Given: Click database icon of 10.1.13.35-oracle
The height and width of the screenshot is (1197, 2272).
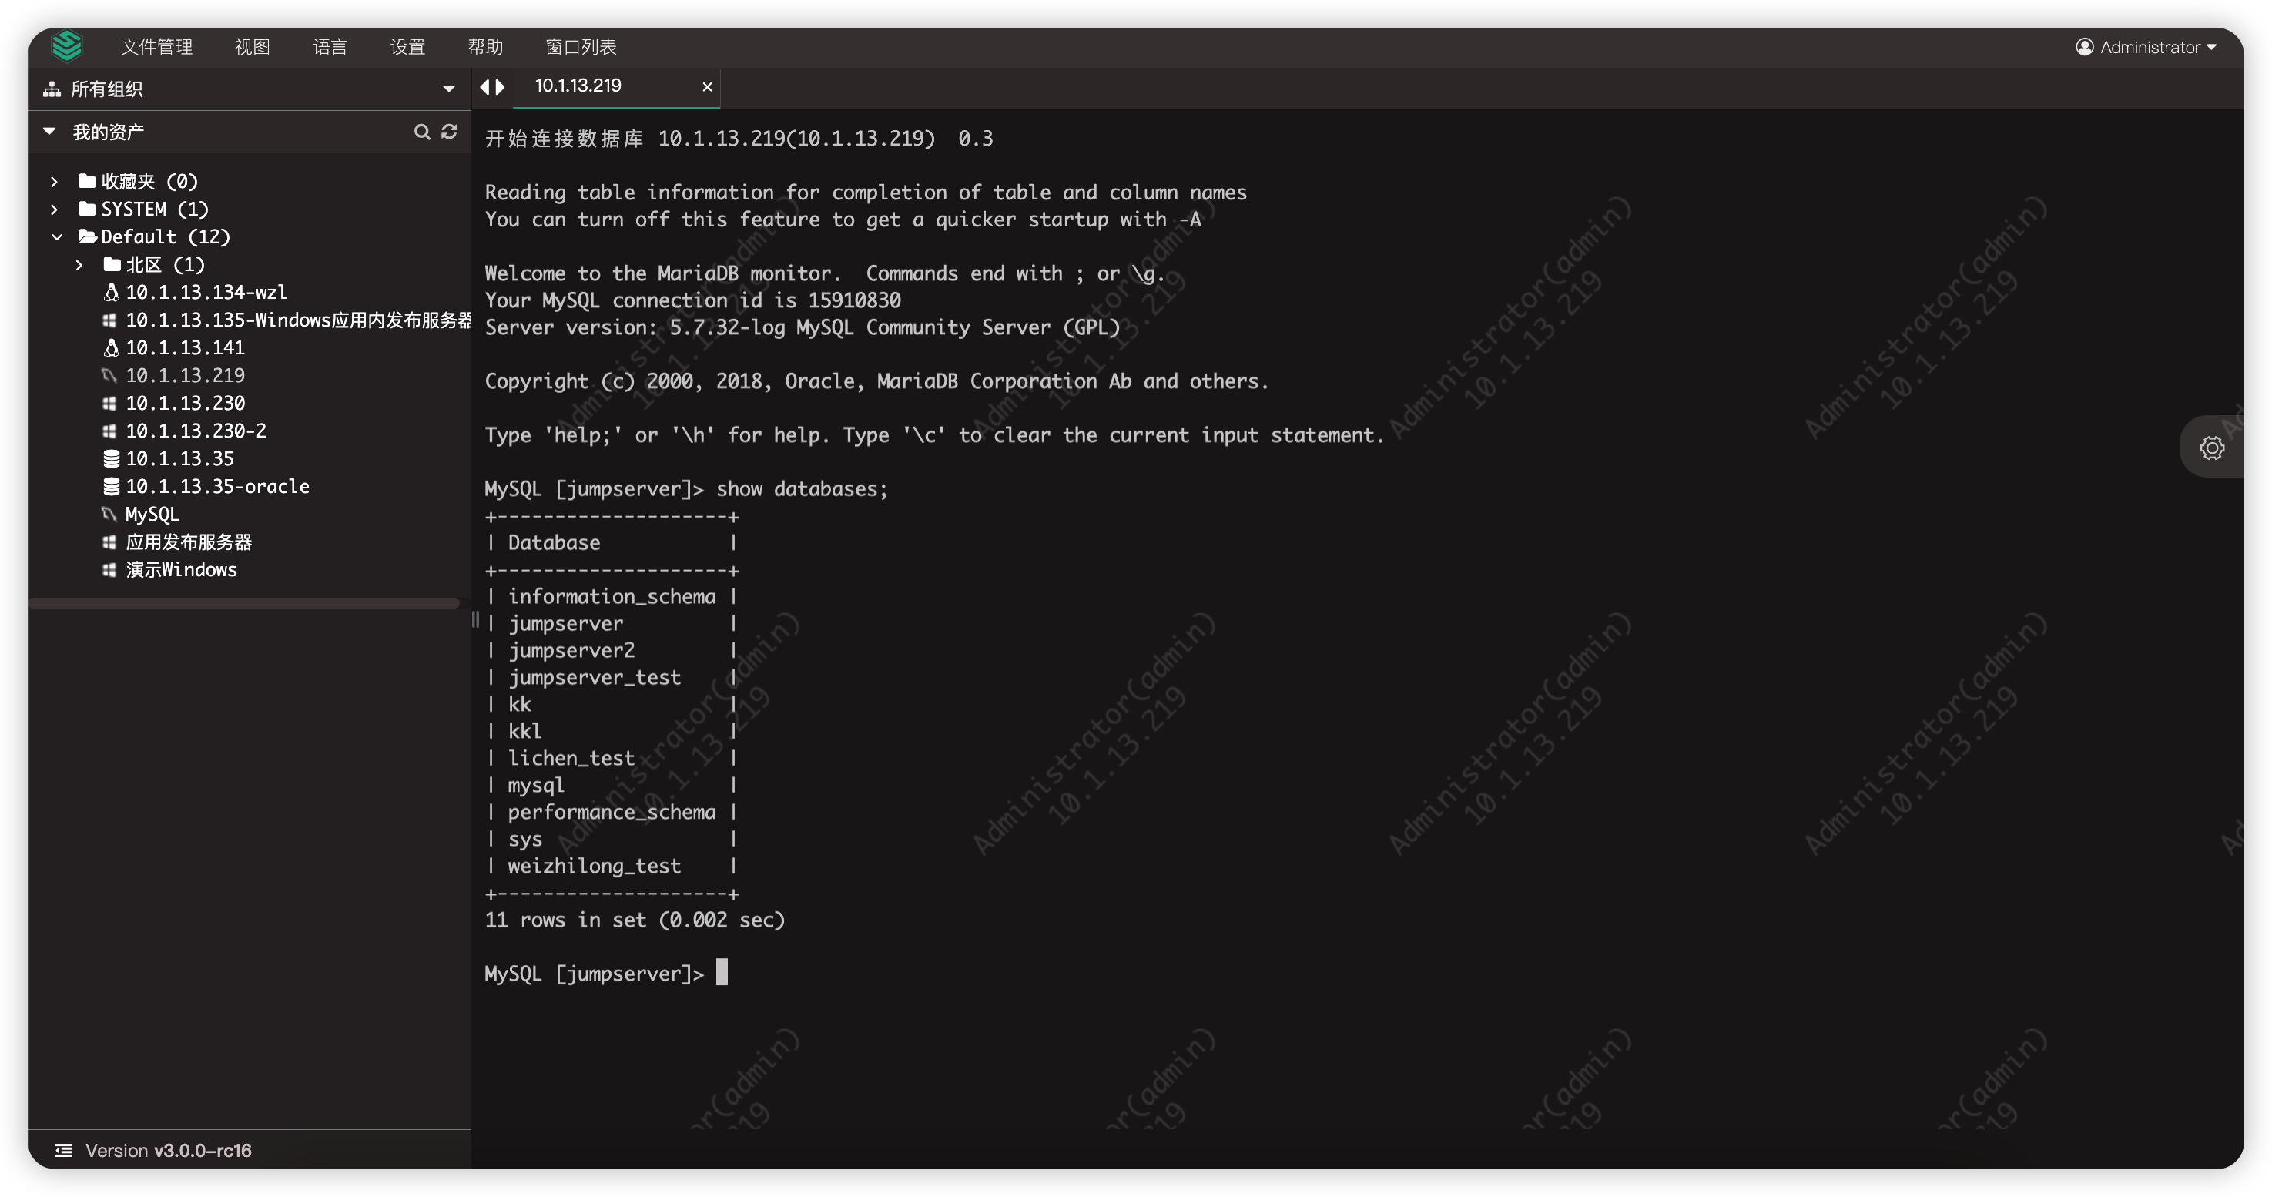Looking at the screenshot, I should pyautogui.click(x=111, y=486).
